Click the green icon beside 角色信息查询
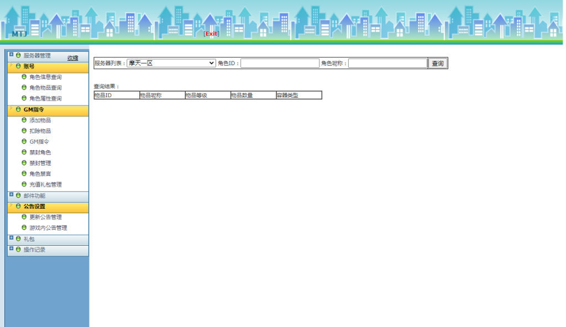This screenshot has height=327, width=566. click(x=24, y=77)
